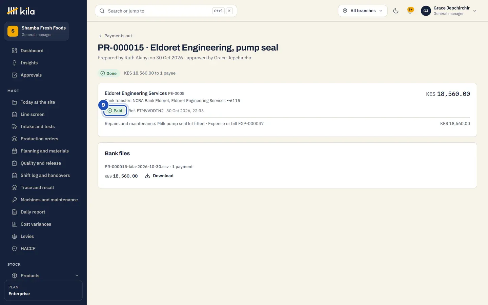Viewport: 488px width, 305px height.
Task: Toggle dark mode with the moon icon
Action: point(395,11)
